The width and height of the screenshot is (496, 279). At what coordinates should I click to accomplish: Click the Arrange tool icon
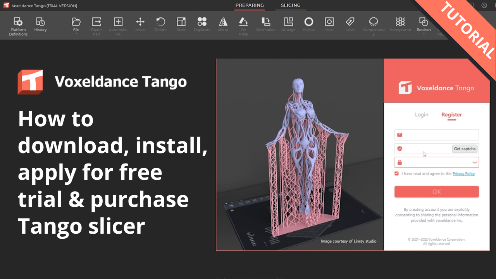click(x=288, y=22)
